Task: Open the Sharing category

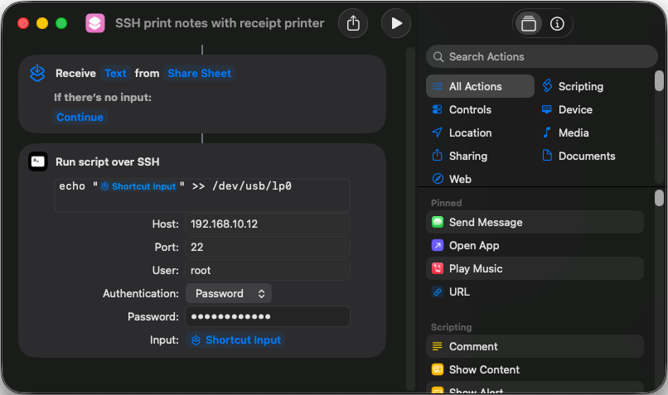Action: [x=460, y=156]
